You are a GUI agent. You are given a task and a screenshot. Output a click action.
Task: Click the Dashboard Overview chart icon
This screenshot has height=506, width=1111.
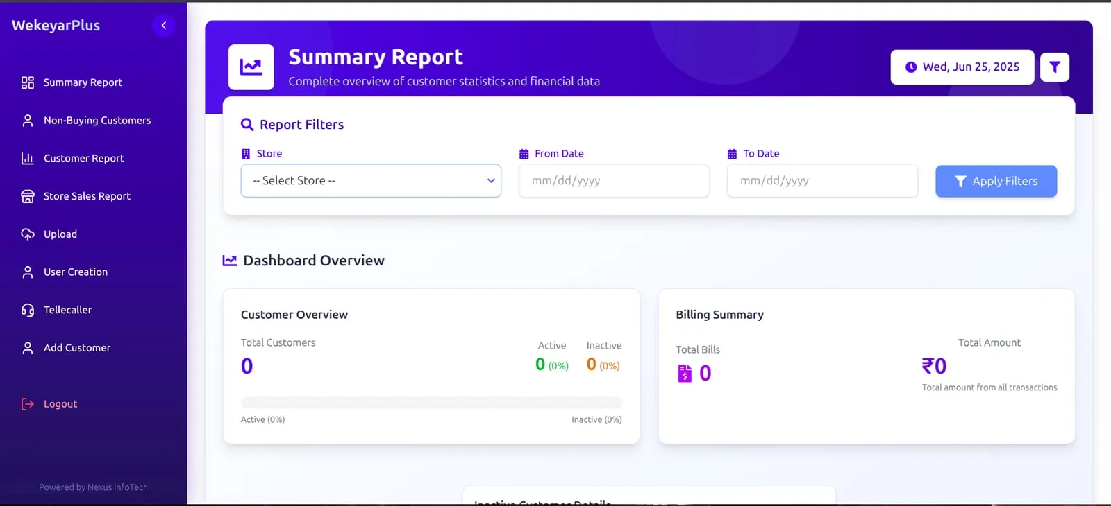click(x=230, y=261)
